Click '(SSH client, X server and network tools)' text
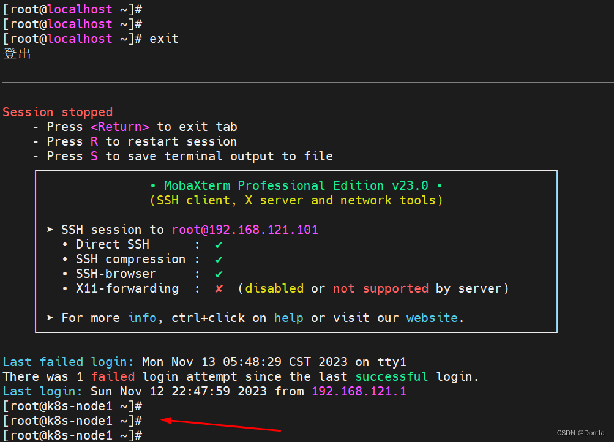 coord(296,200)
